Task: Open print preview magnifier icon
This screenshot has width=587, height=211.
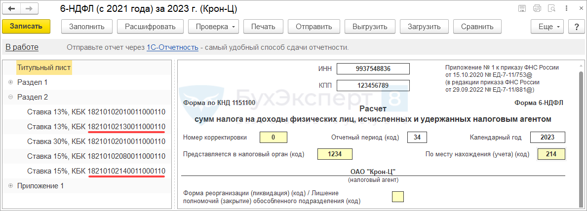Action: 552,8
